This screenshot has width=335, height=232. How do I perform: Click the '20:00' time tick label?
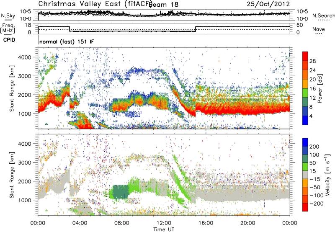click(247, 223)
